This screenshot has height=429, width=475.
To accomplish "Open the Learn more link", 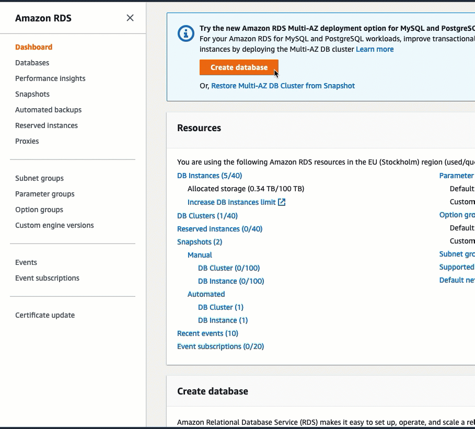I will coord(375,49).
